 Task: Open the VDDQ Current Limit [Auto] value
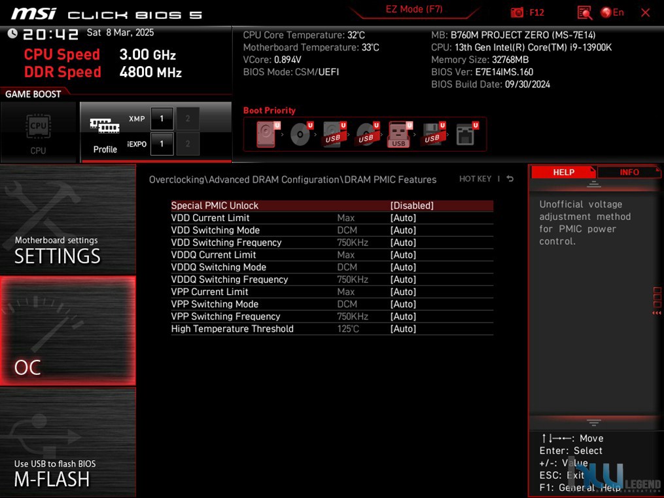coord(403,255)
